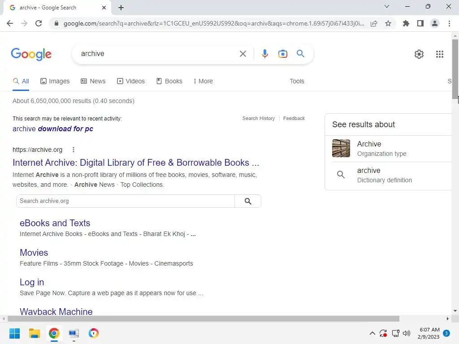Open the Chrome profile avatar
459x344 pixels.
click(435, 23)
